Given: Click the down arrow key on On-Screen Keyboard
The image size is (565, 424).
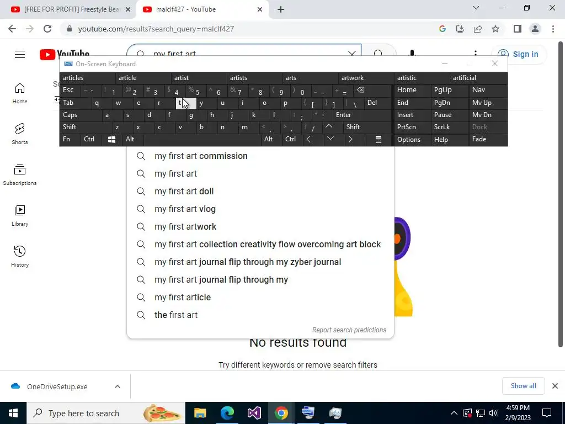Looking at the screenshot, I should 330,139.
